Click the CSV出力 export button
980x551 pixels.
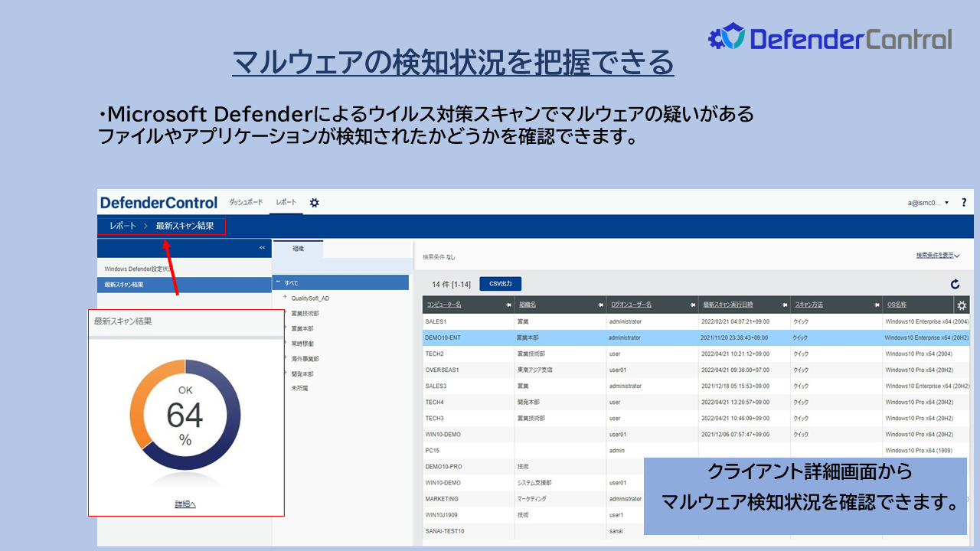pos(501,283)
